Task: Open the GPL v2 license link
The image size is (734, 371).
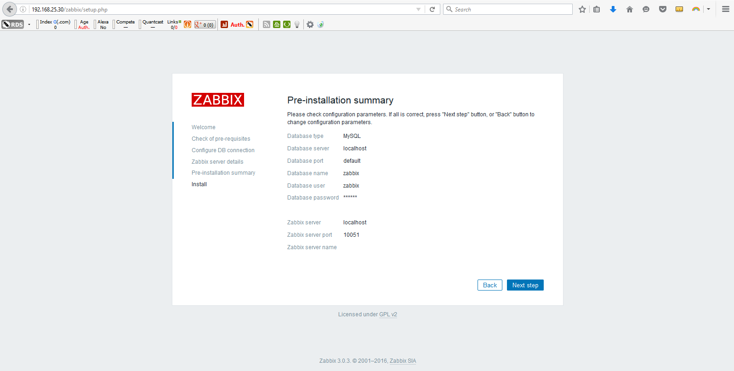Action: tap(388, 314)
